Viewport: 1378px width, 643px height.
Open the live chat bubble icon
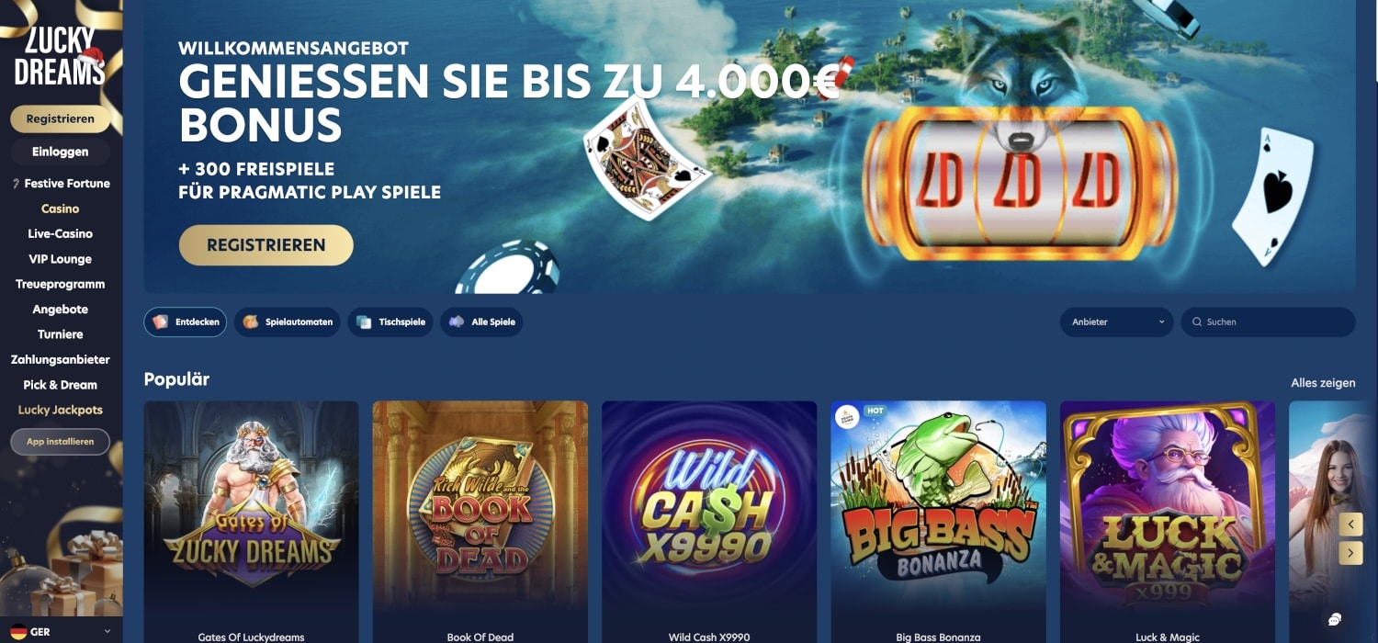click(1335, 618)
